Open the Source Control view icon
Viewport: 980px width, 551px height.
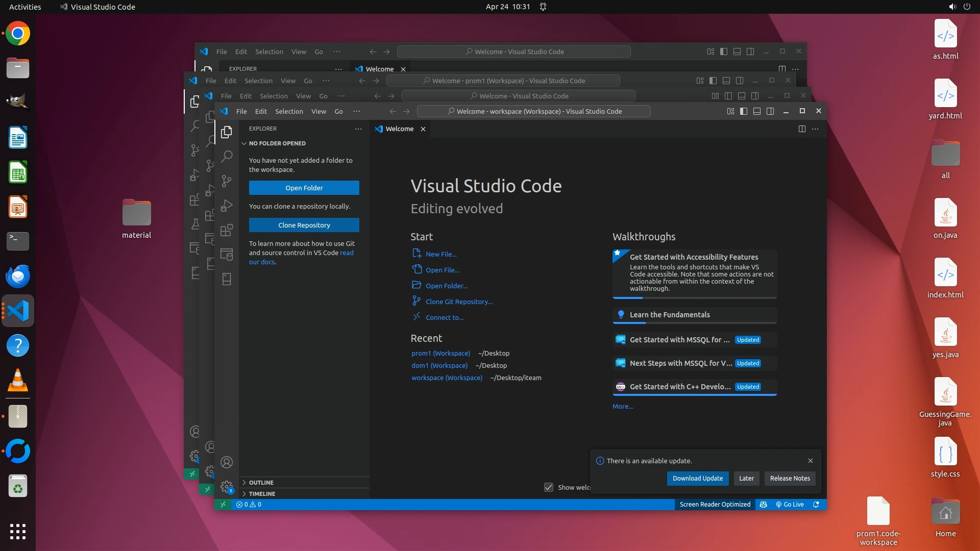pyautogui.click(x=227, y=181)
